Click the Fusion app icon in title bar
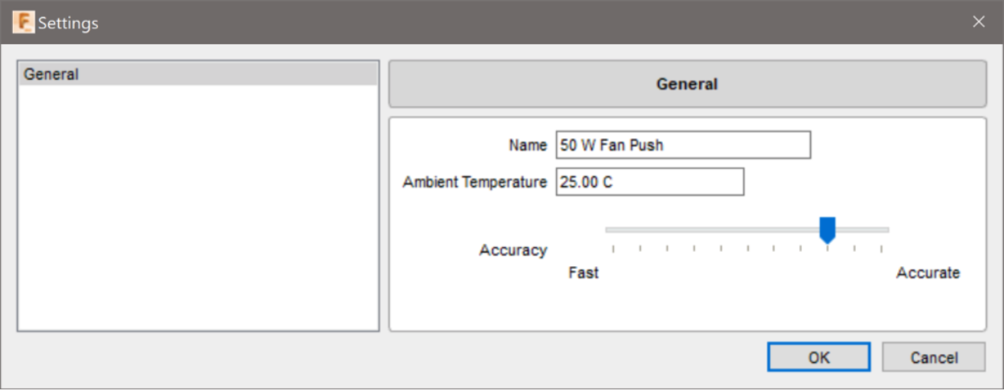Screen dimensions: 1004x391 click(x=23, y=22)
